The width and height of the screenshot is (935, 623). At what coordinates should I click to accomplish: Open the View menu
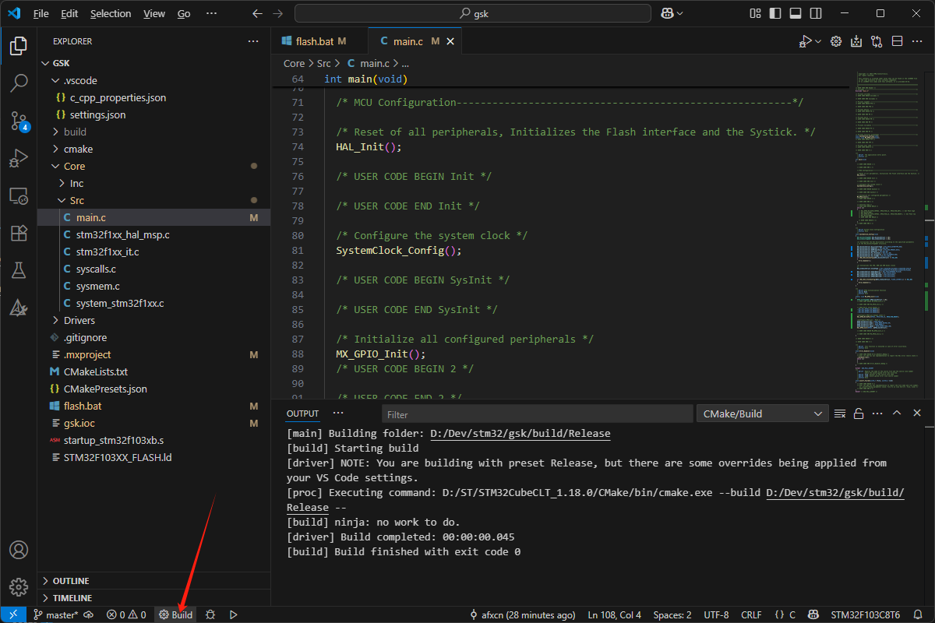(x=154, y=13)
